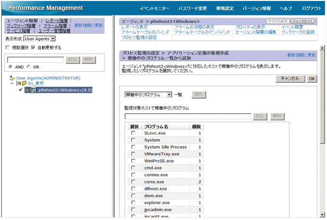This screenshot has width=327, height=220.
Task: Click the アラームの状態の表示 link
Action: (x=195, y=27)
